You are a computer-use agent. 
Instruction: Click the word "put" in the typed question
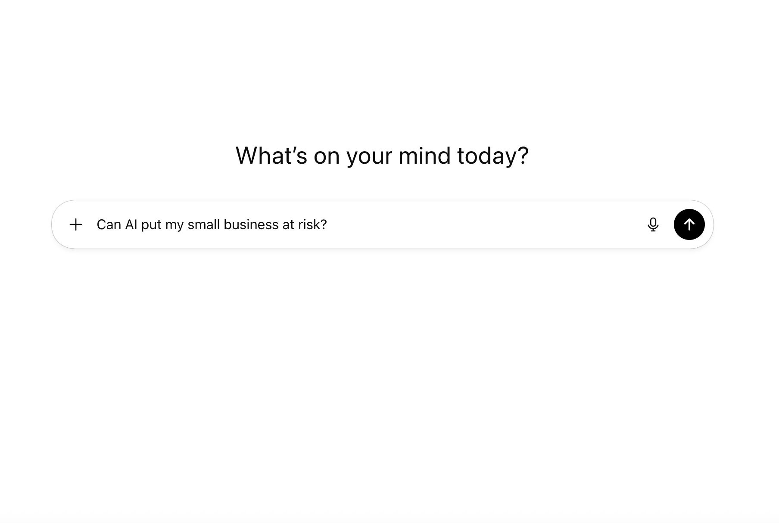coord(151,225)
